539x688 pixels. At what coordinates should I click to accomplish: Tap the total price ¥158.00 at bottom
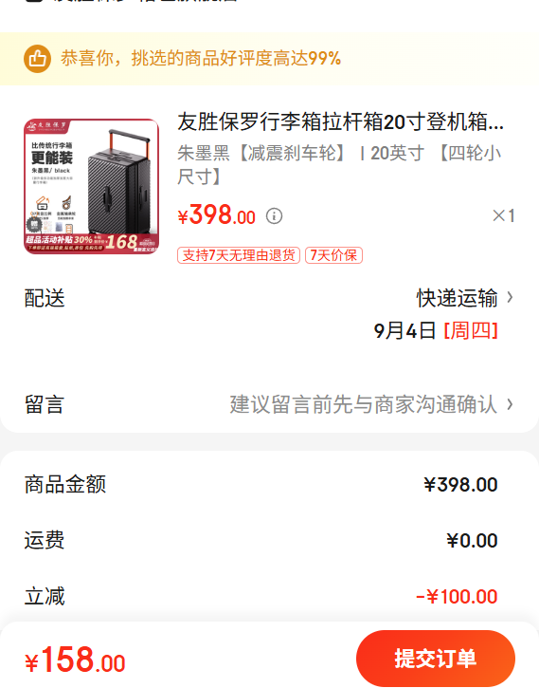click(76, 660)
